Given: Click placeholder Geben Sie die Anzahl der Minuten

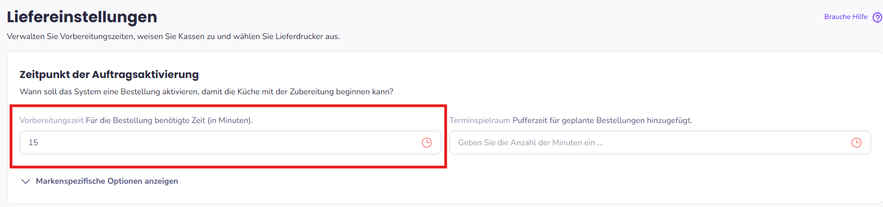Looking at the screenshot, I should click(530, 143).
